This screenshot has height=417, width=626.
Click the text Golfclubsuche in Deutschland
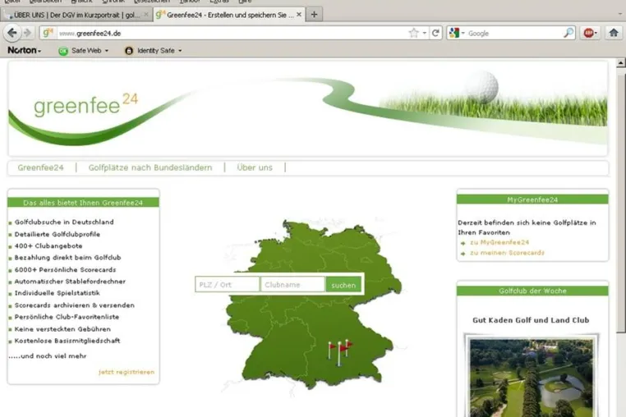[64, 222]
